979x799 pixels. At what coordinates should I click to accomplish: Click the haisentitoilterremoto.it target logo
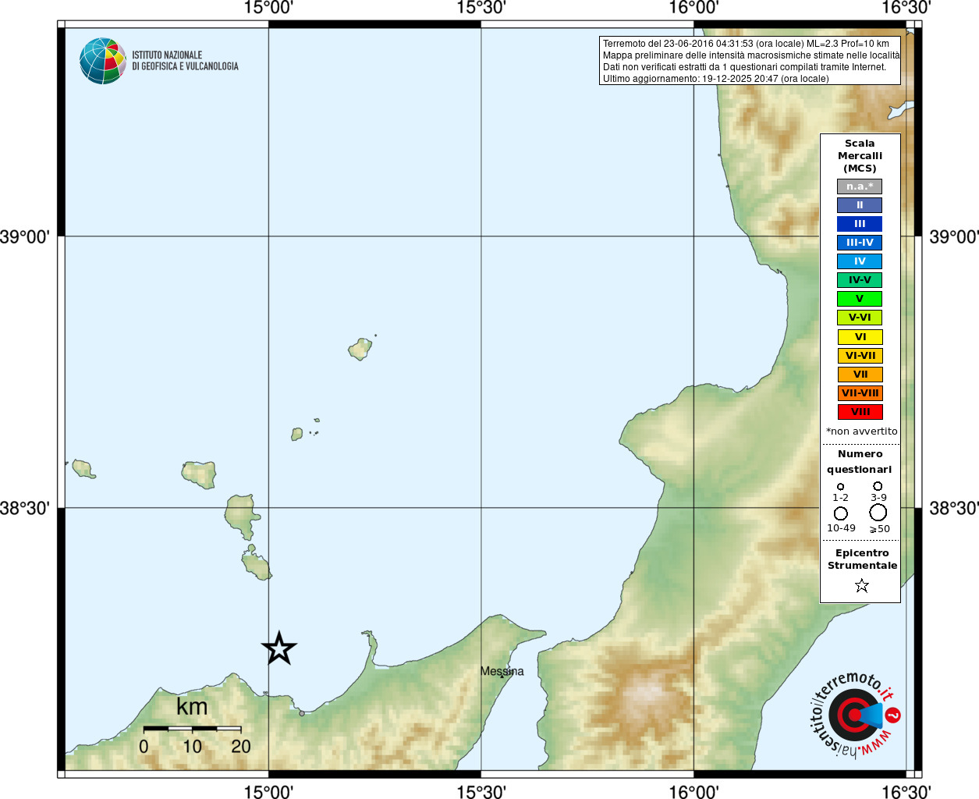coord(853,715)
